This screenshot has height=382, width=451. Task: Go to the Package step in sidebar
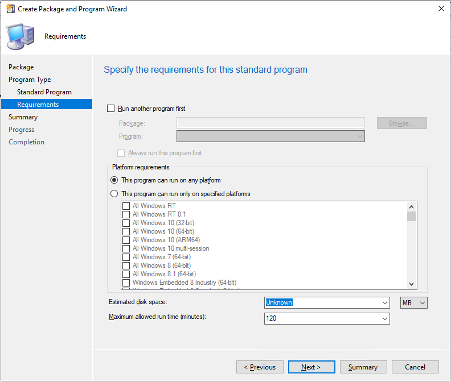click(21, 67)
